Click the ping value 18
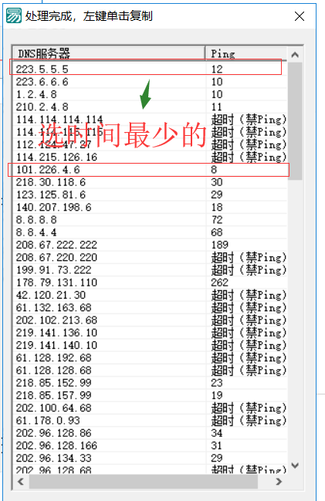The width and height of the screenshot is (325, 501). pos(217,207)
